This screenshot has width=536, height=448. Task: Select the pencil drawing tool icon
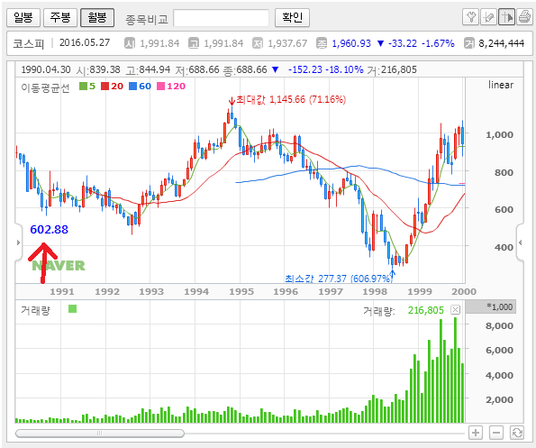coord(488,17)
